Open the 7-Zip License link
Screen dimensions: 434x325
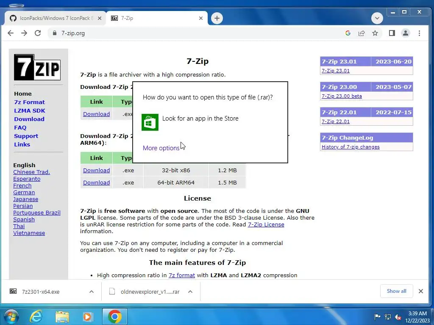(x=266, y=224)
